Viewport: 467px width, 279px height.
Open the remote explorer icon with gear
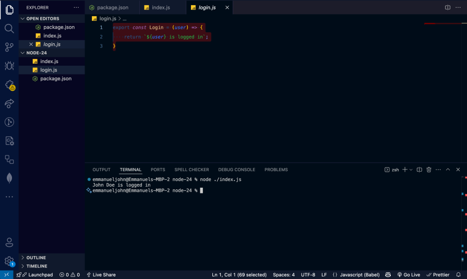pos(9,141)
